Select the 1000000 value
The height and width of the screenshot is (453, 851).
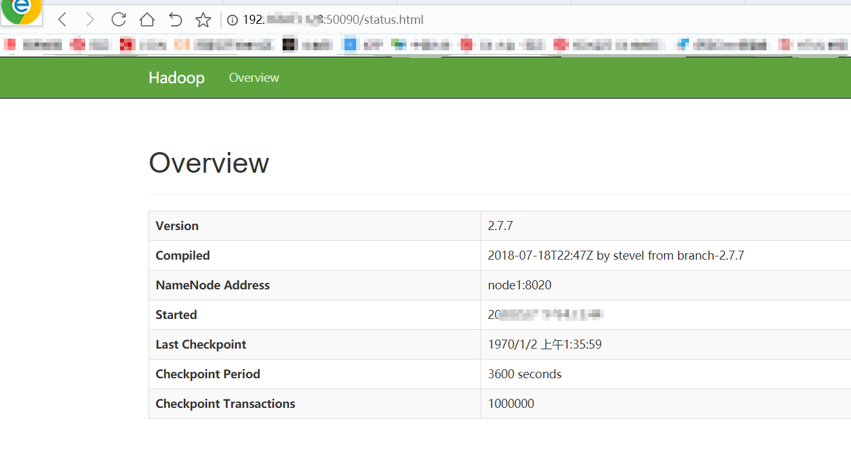click(x=511, y=404)
